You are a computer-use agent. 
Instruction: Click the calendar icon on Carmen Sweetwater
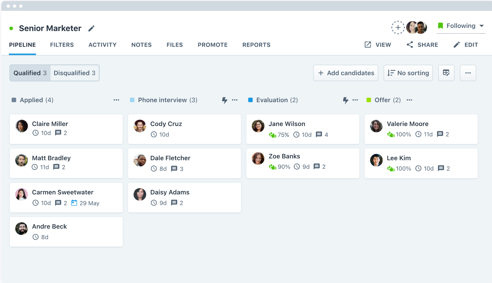(74, 203)
